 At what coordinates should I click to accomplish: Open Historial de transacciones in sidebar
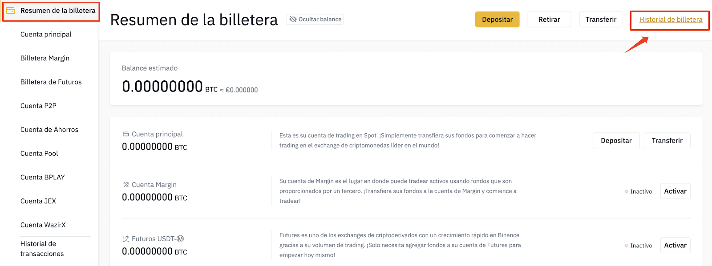[42, 249]
